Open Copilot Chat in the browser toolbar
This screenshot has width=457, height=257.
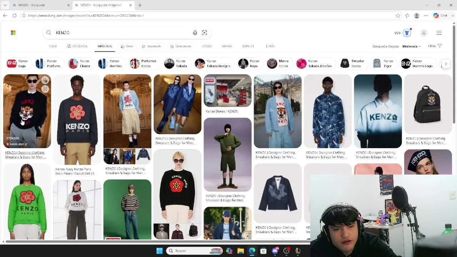(x=440, y=16)
